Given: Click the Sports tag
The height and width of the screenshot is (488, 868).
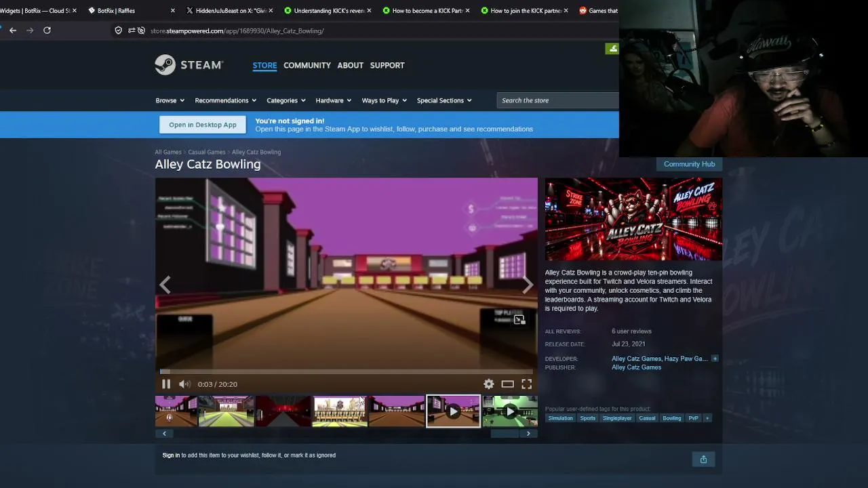Looking at the screenshot, I should [x=588, y=418].
